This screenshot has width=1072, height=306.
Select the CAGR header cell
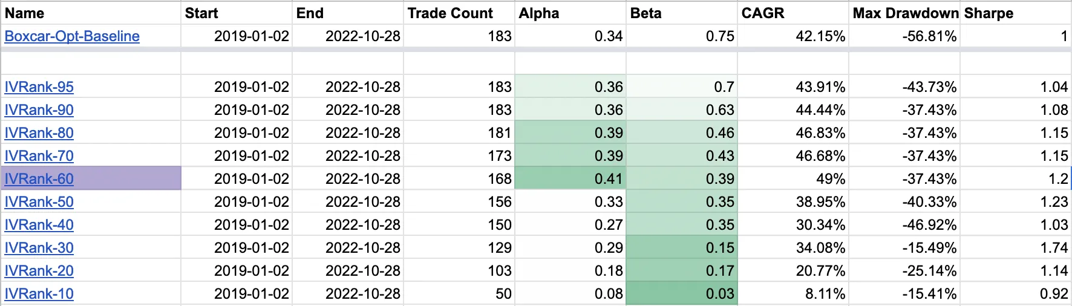click(x=793, y=13)
